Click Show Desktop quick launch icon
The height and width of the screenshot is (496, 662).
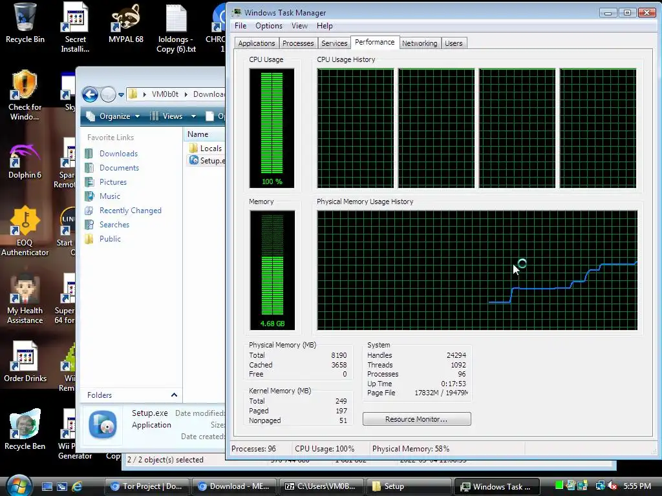(x=47, y=486)
